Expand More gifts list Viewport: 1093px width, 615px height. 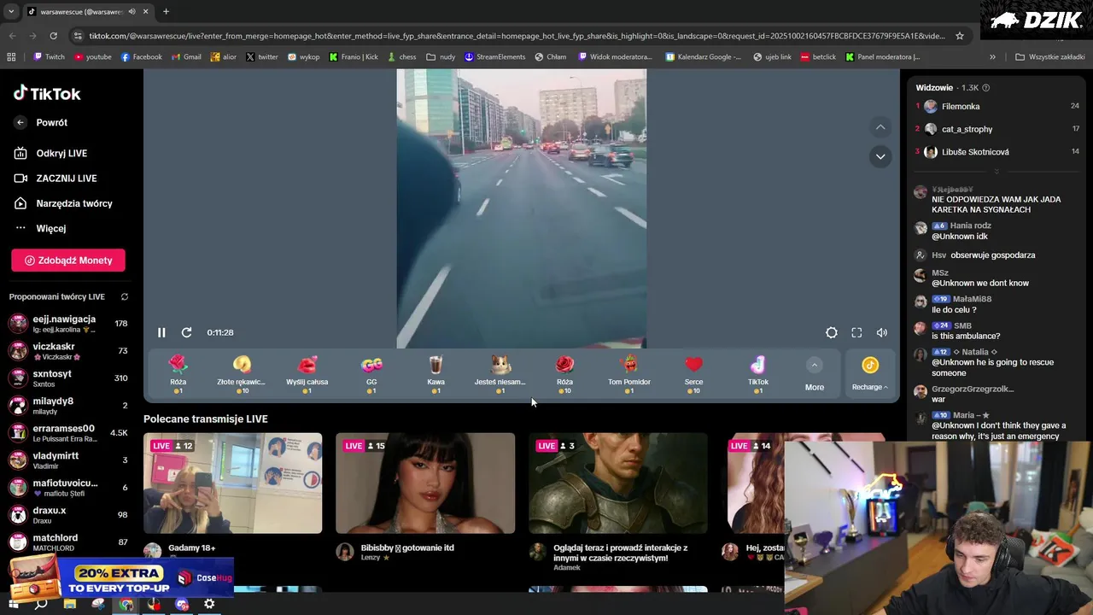[x=815, y=375]
